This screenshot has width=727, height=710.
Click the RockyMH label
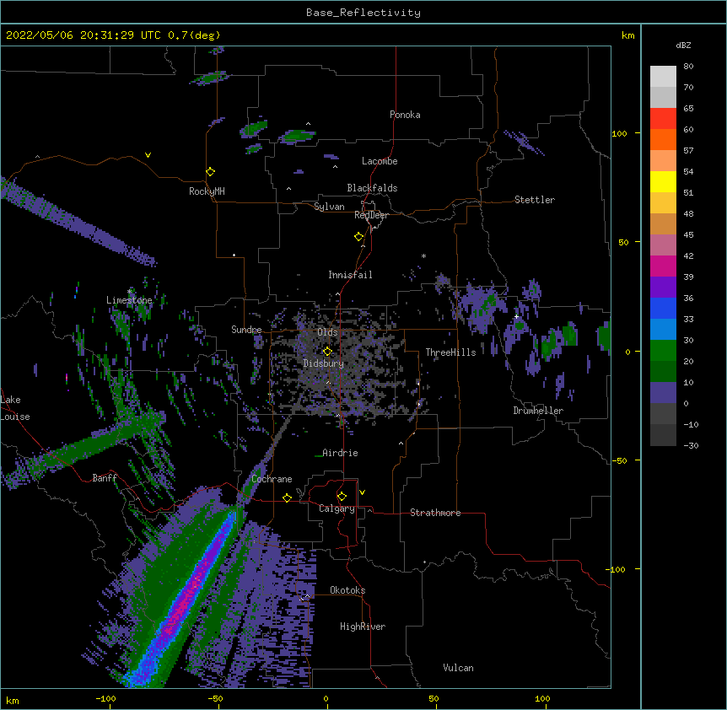(x=207, y=191)
